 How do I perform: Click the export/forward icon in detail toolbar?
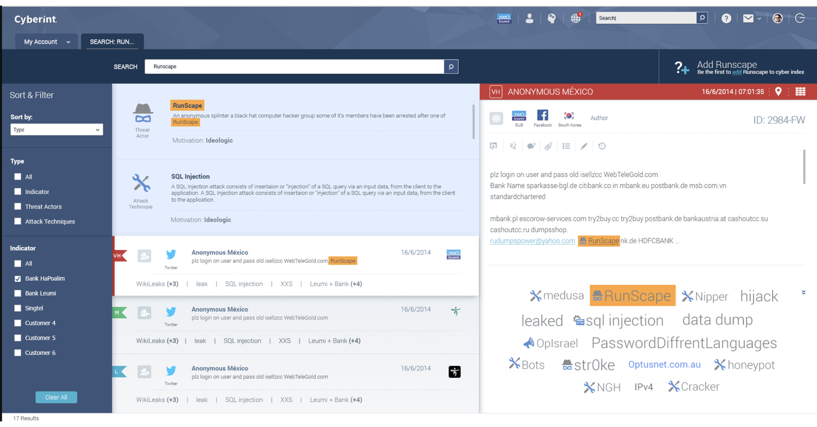(x=494, y=146)
